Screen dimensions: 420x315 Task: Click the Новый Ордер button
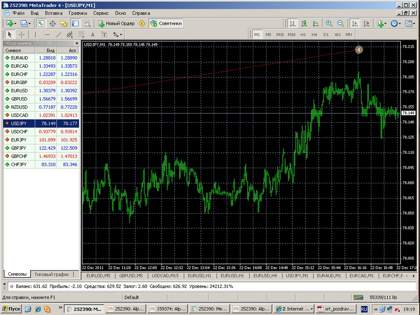[116, 23]
